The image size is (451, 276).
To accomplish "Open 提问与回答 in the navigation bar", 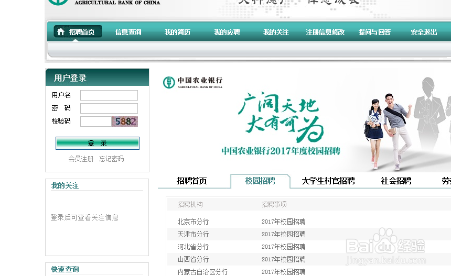I will point(374,32).
